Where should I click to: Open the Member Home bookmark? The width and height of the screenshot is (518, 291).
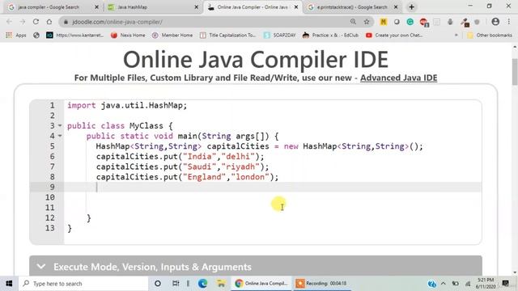click(172, 35)
